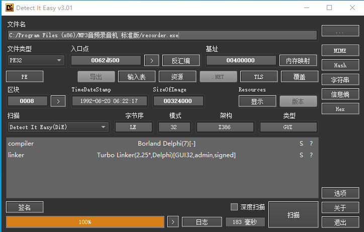
Task: Click the arrow button beside the 100% progress bar
Action: point(173,222)
